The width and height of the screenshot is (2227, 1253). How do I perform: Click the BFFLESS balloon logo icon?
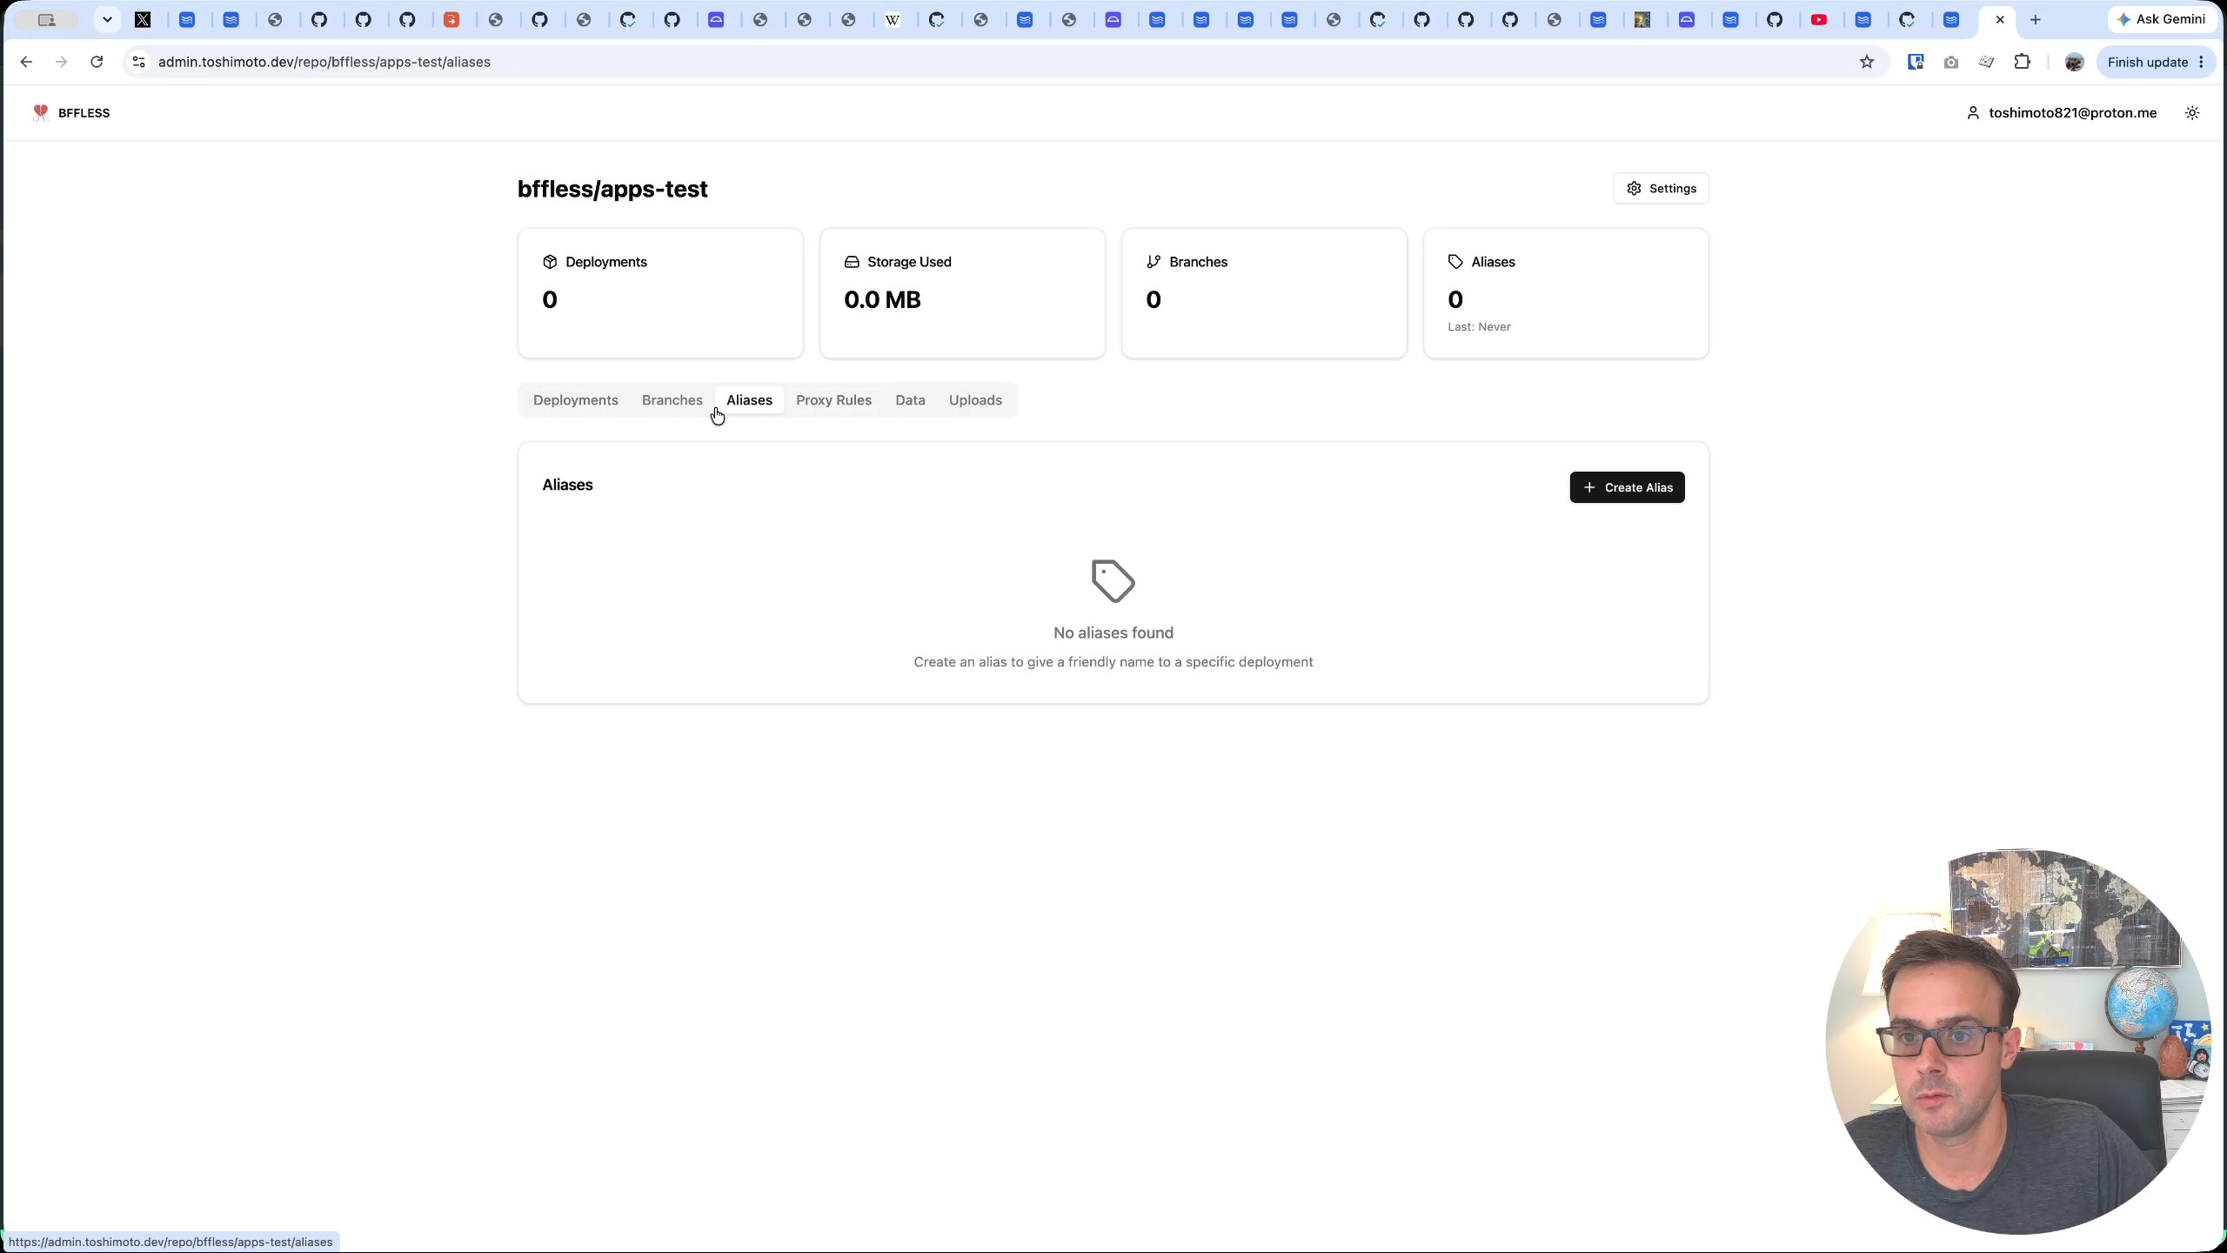pos(40,112)
